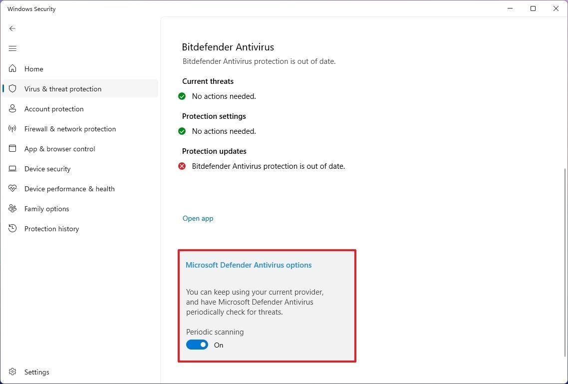568x384 pixels.
Task: Click the Device security laptop icon
Action: [x=12, y=168]
